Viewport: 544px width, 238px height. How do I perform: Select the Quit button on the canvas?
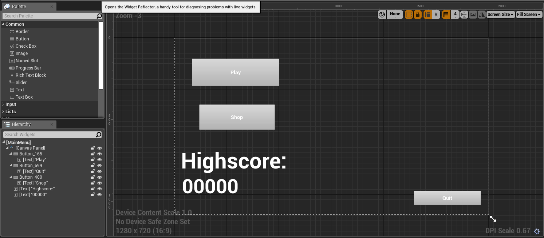coord(447,198)
